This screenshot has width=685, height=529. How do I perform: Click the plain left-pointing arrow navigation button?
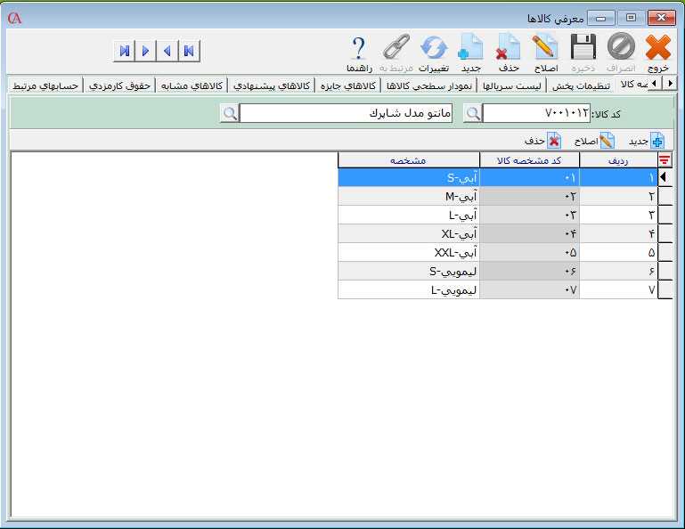[167, 51]
